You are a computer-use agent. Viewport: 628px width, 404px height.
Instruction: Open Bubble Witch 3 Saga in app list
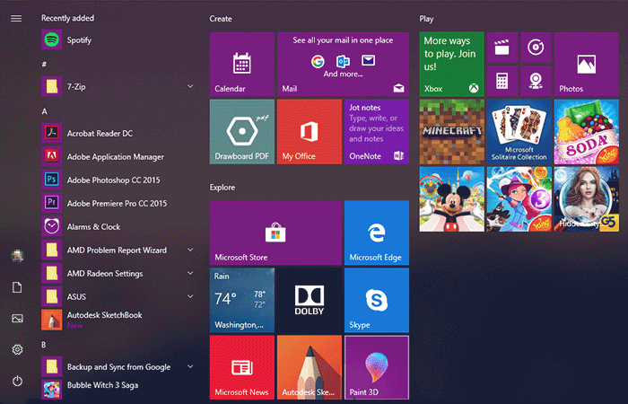coord(118,389)
